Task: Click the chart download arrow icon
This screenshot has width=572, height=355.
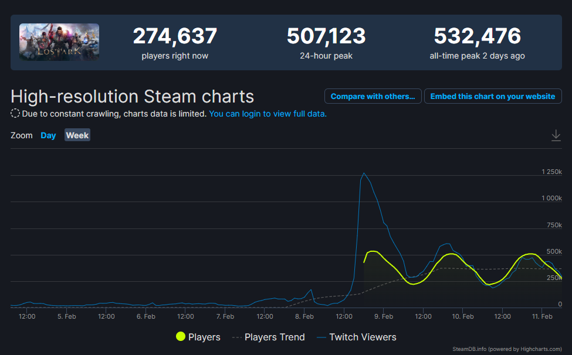Action: click(556, 135)
